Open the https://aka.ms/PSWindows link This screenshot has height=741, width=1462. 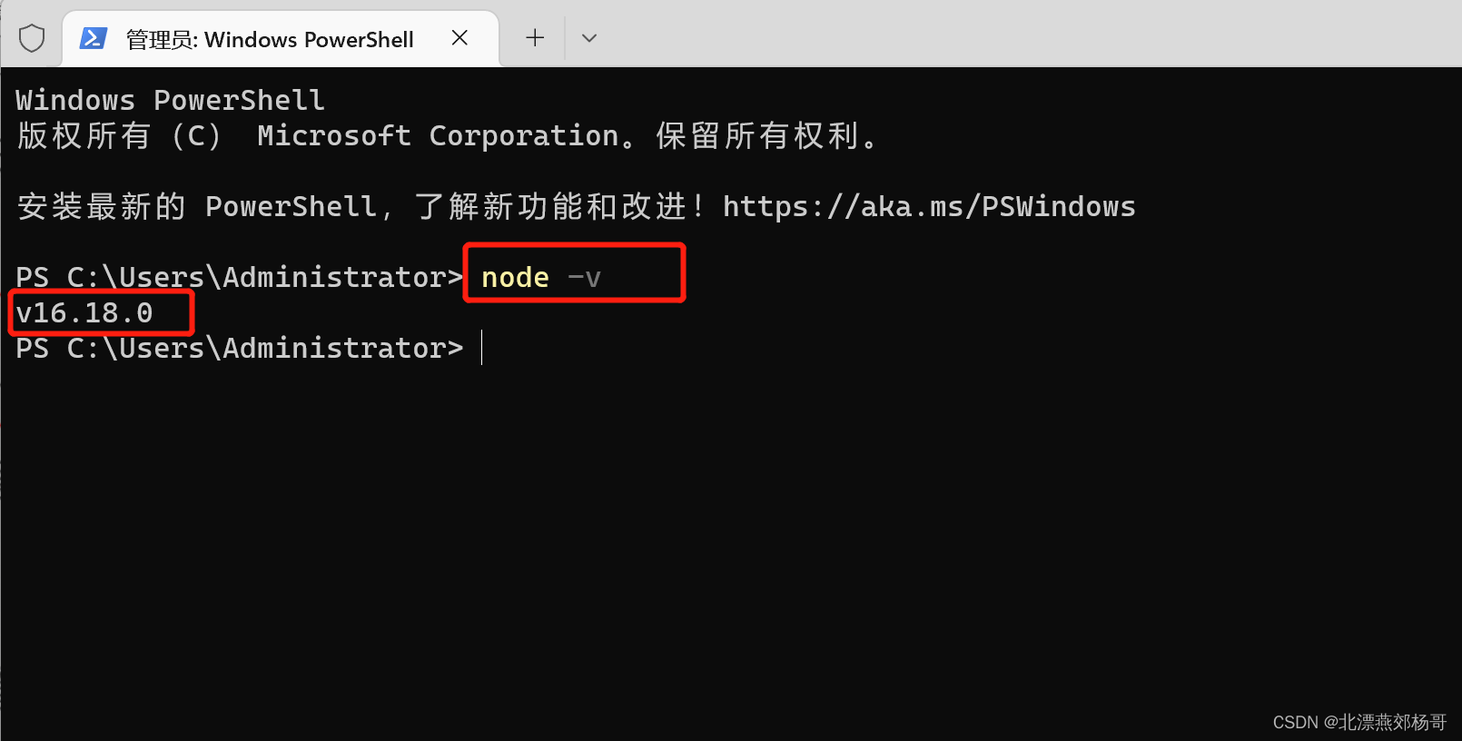(x=928, y=206)
